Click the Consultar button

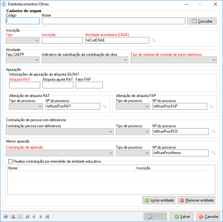tap(202, 21)
